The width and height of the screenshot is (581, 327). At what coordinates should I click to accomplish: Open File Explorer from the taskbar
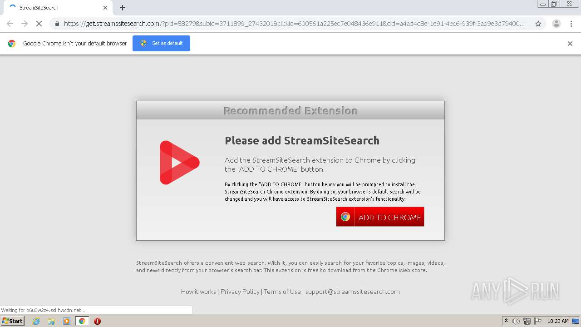click(51, 321)
